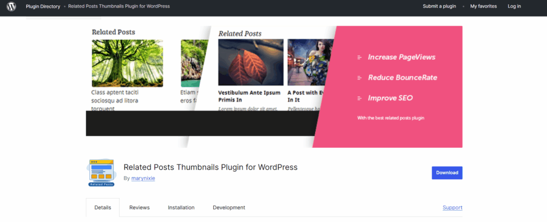Switch to the Development tab
Image resolution: width=547 pixels, height=222 pixels.
(229, 208)
